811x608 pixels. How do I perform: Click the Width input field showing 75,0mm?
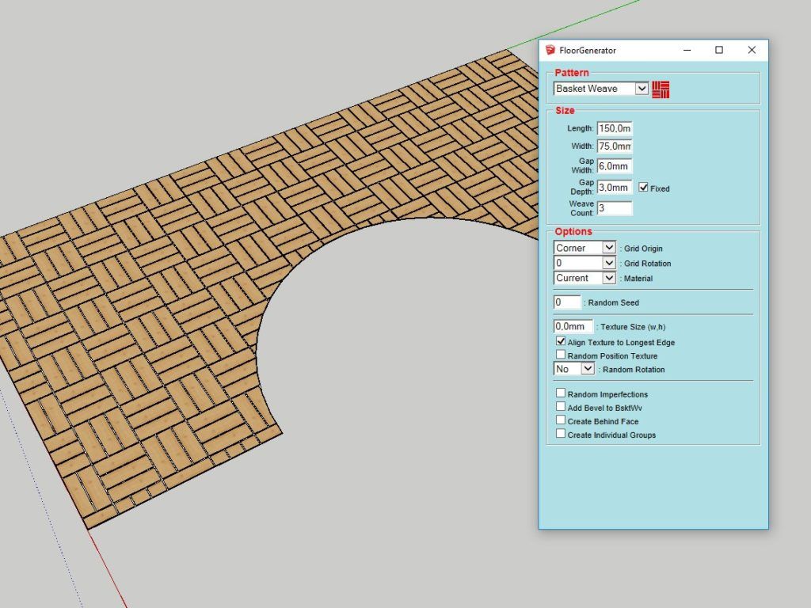(x=615, y=146)
